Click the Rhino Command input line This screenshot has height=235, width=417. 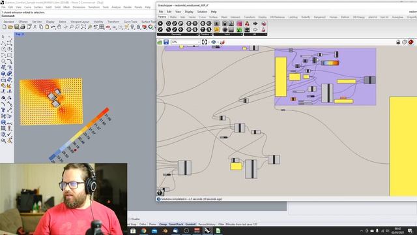pyautogui.click(x=78, y=16)
